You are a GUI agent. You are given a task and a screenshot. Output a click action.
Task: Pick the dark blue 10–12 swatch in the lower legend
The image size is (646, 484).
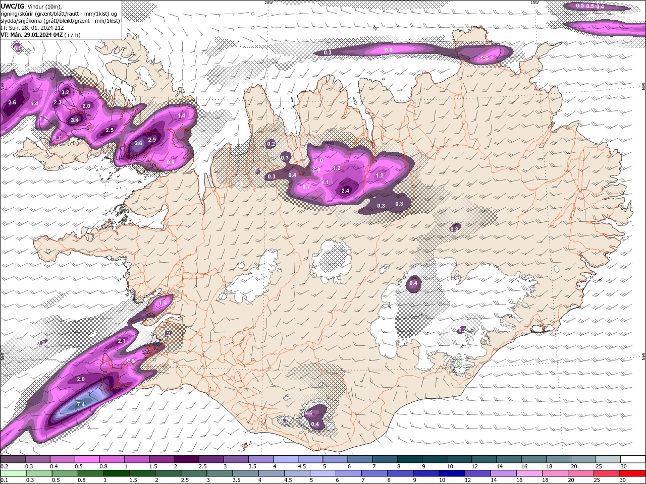pos(452,473)
